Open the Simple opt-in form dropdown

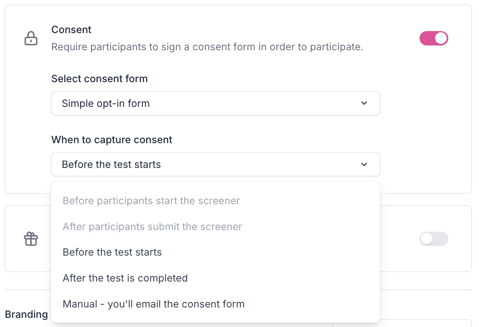tap(216, 104)
